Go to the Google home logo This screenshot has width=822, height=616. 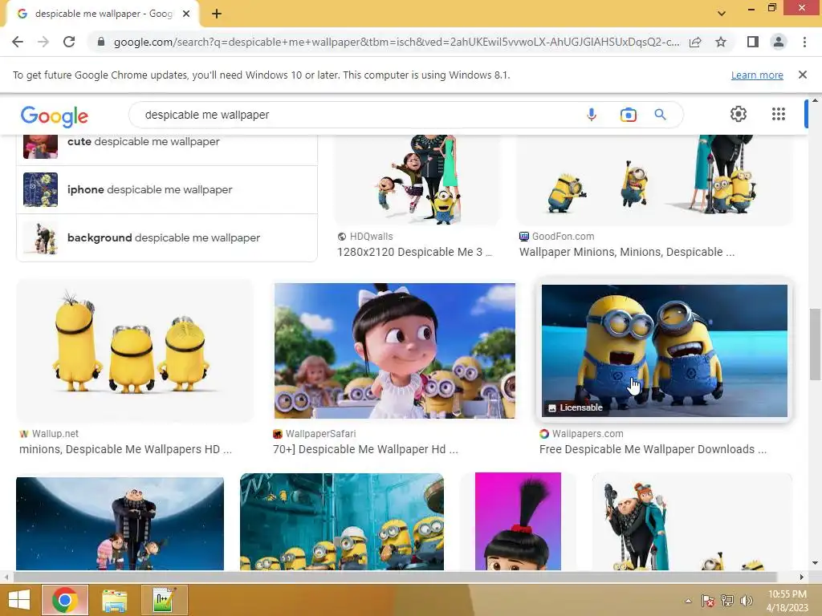click(x=55, y=116)
